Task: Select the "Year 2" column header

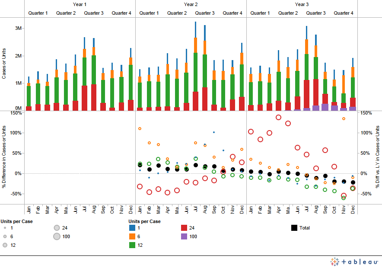Action: click(191, 4)
